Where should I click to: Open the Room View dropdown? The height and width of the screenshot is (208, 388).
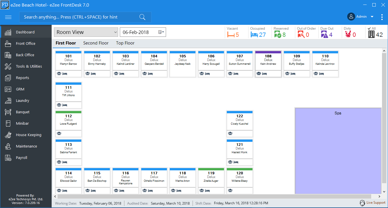[86, 32]
